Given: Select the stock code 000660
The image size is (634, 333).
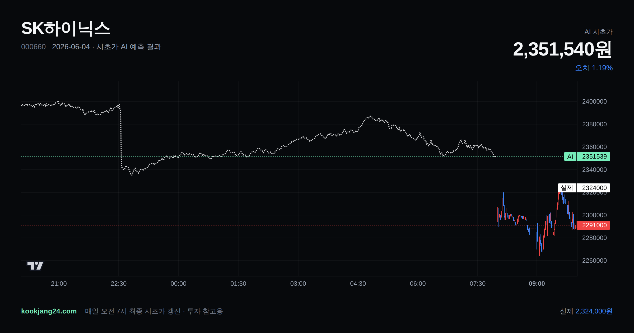Looking at the screenshot, I should 33,47.
